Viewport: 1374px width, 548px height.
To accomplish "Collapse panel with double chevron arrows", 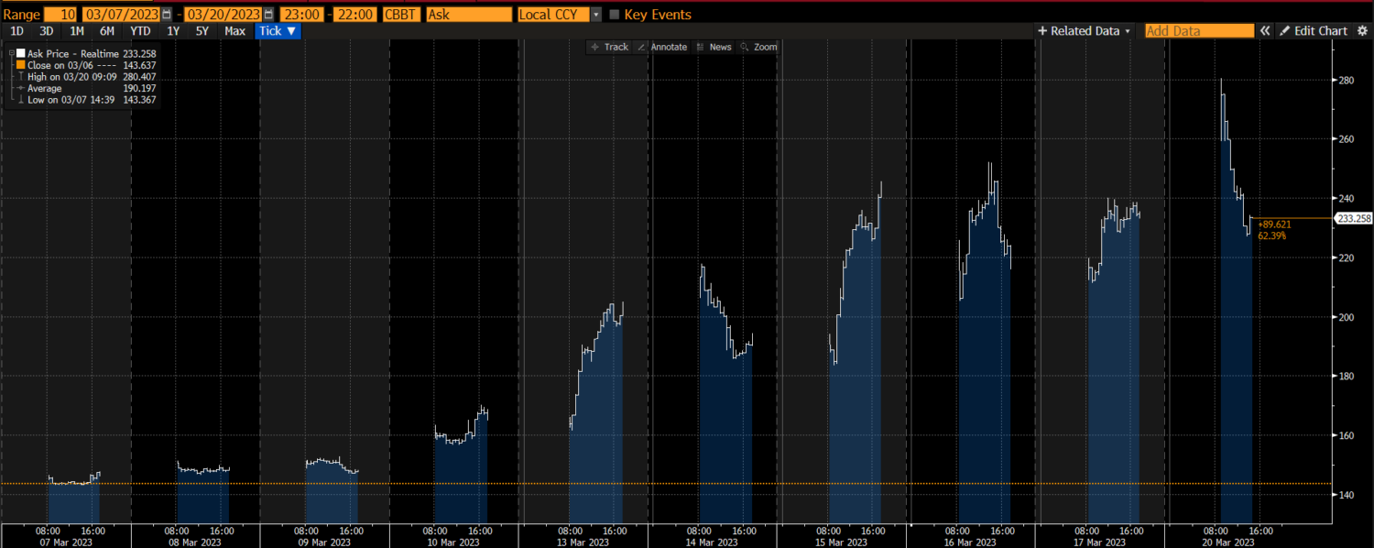I will 1265,31.
